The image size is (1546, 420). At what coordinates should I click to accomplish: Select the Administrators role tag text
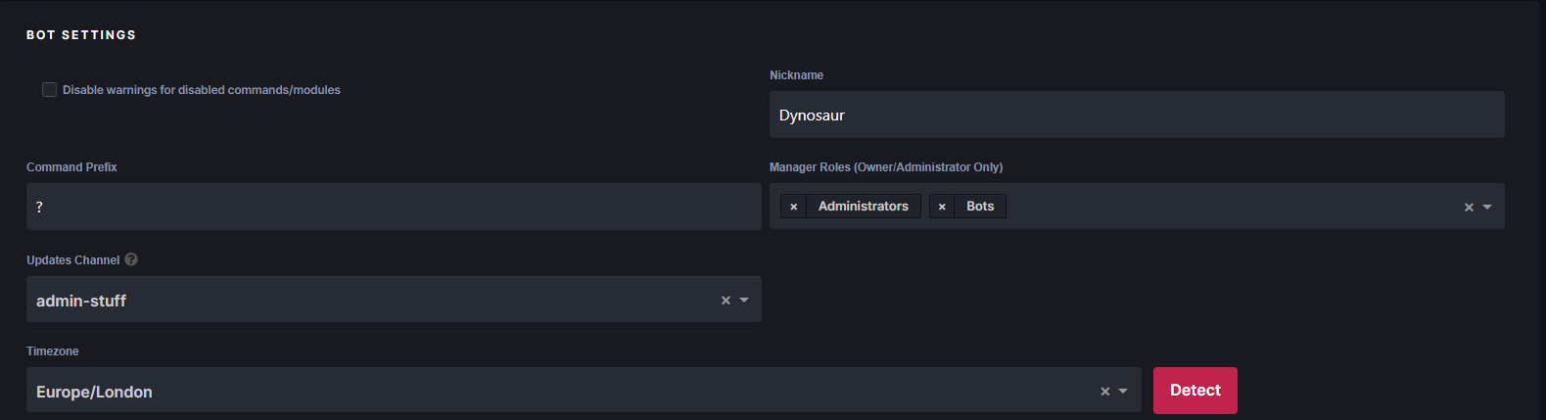coord(863,207)
